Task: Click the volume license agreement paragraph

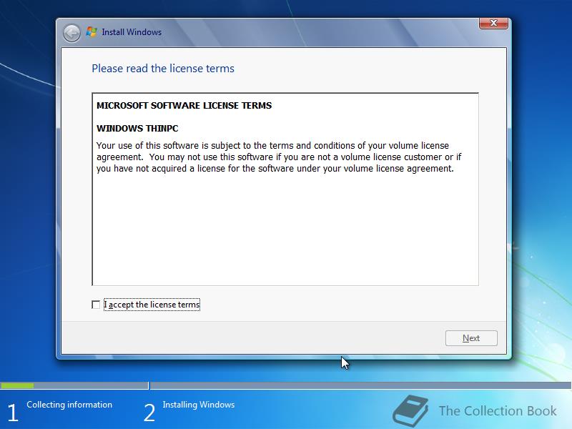Action: pos(279,157)
